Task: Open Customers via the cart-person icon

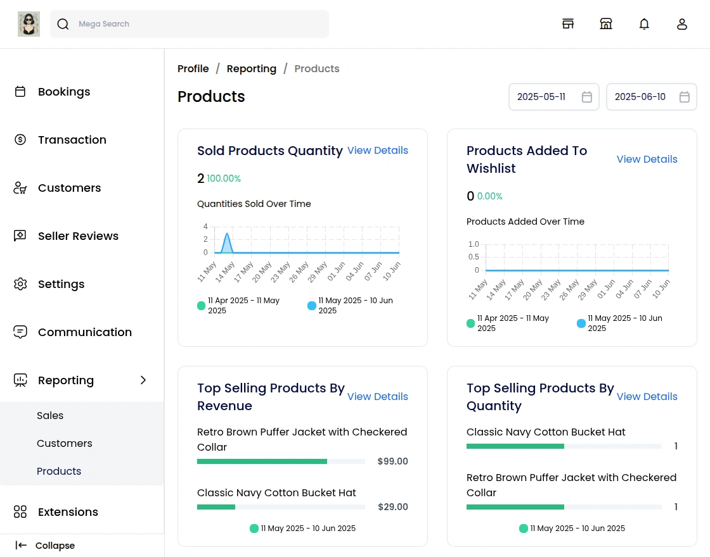Action: 20,187
